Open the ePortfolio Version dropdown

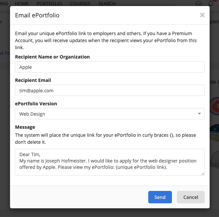pyautogui.click(x=110, y=114)
